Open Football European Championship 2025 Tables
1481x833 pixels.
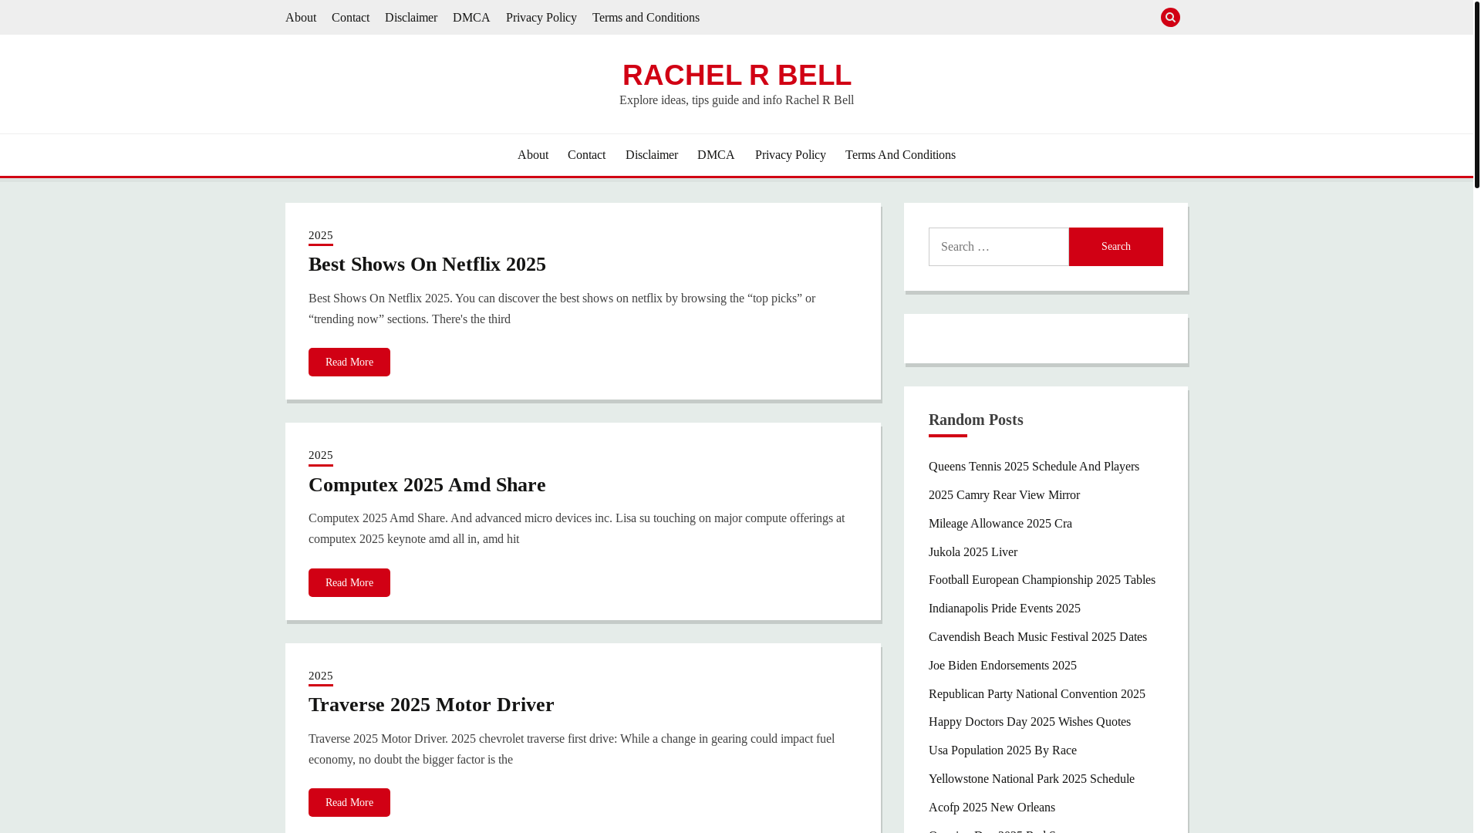pyautogui.click(x=1042, y=580)
